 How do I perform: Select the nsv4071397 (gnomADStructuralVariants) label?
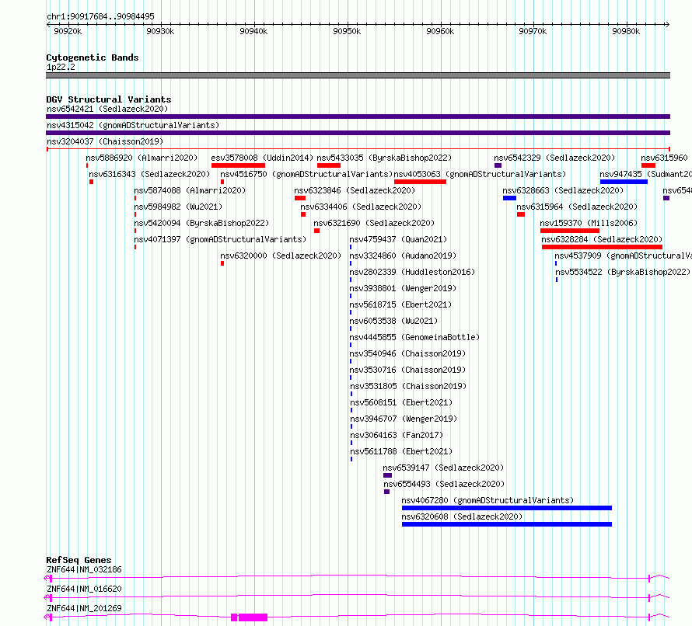220,239
